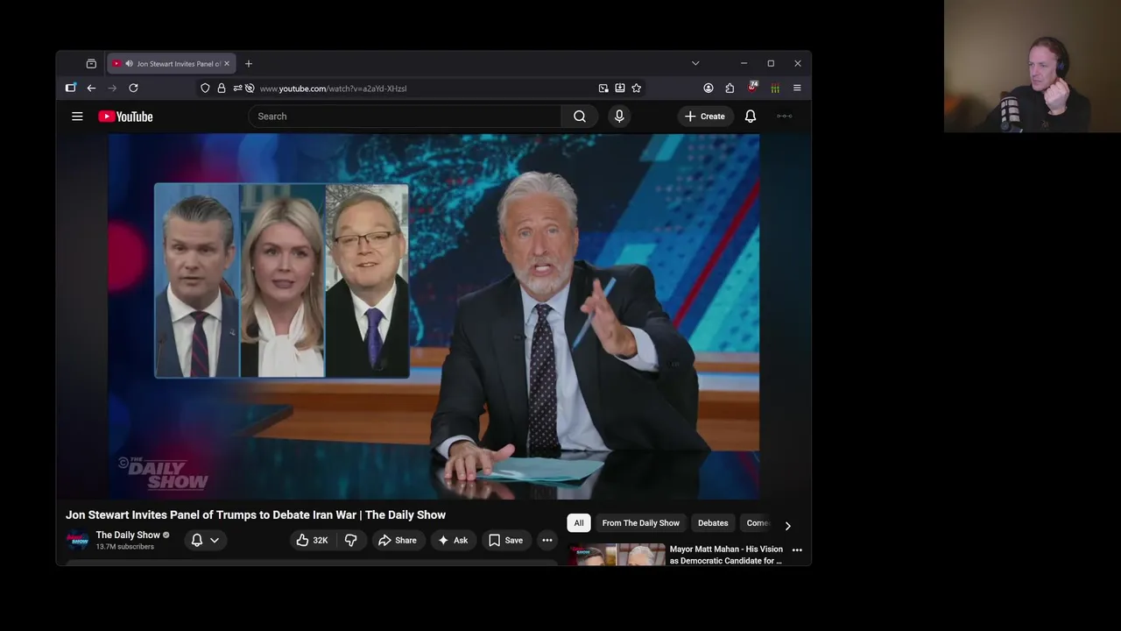1121x631 pixels.
Task: Switch to the Jon Stewart browser tab
Action: [172, 63]
